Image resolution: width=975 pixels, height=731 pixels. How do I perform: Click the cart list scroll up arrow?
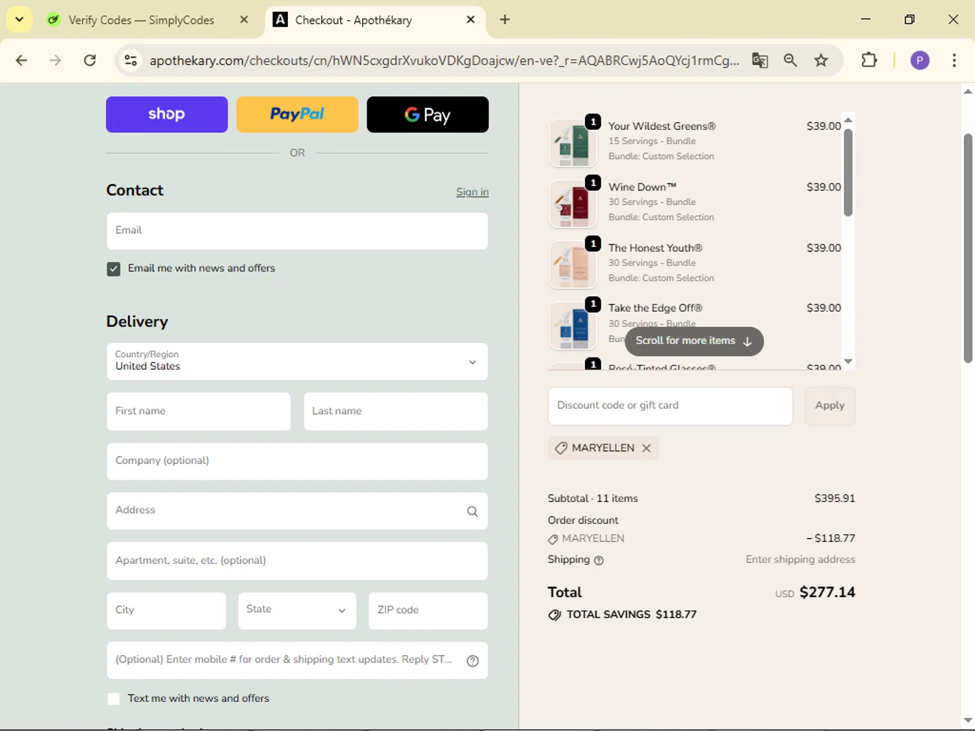848,120
